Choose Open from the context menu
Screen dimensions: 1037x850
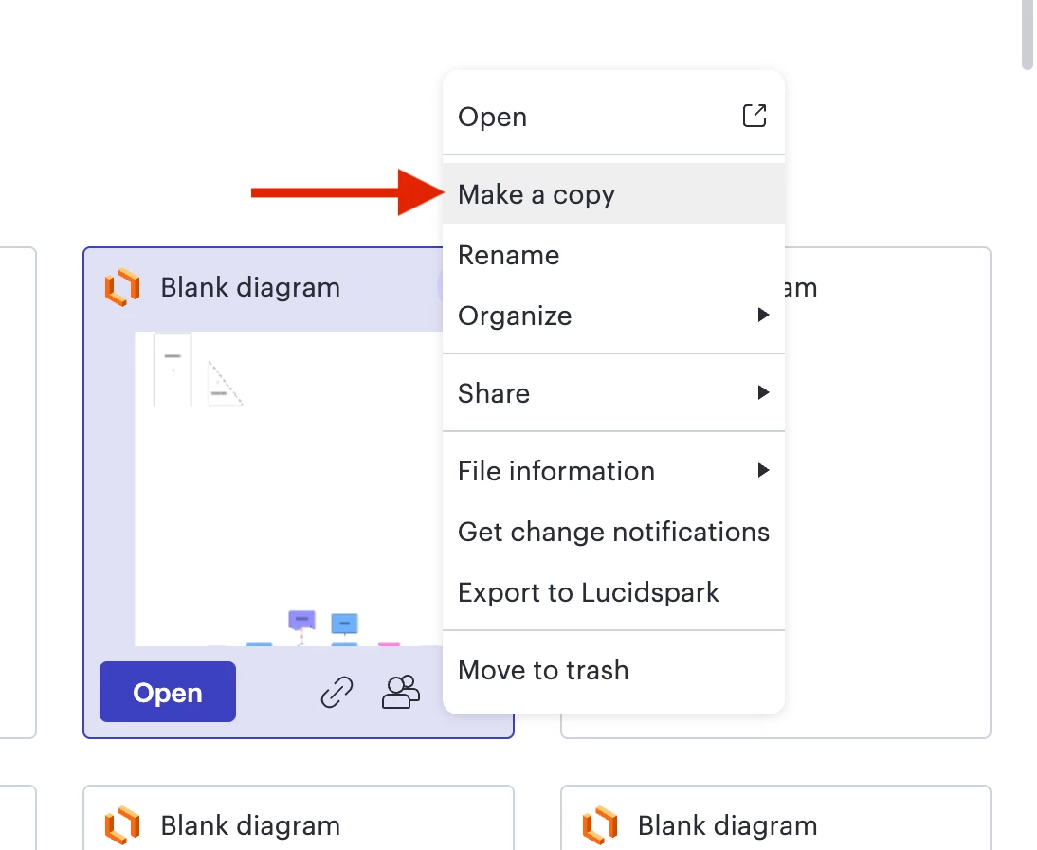pyautogui.click(x=613, y=117)
